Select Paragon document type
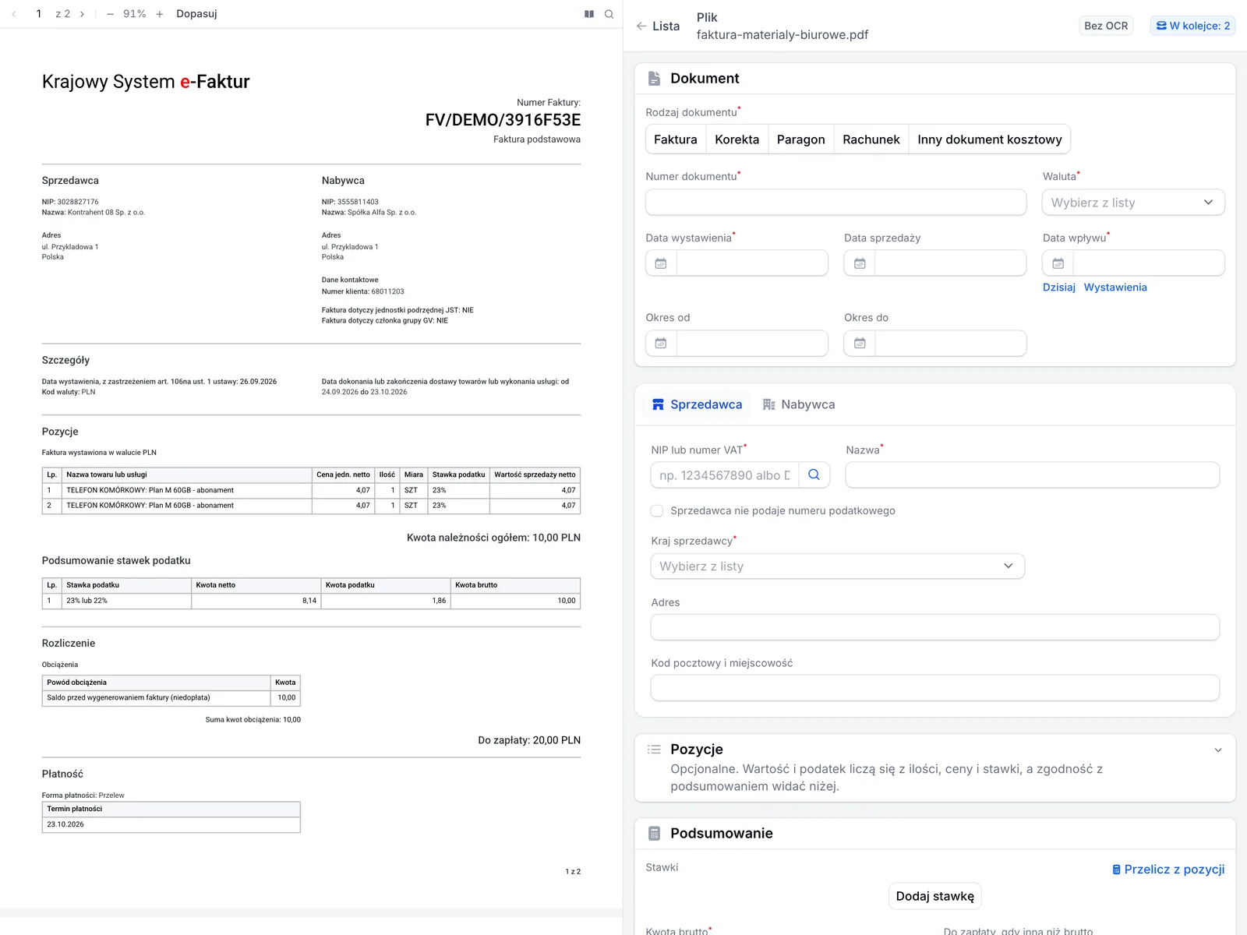The height and width of the screenshot is (935, 1247). (x=800, y=139)
